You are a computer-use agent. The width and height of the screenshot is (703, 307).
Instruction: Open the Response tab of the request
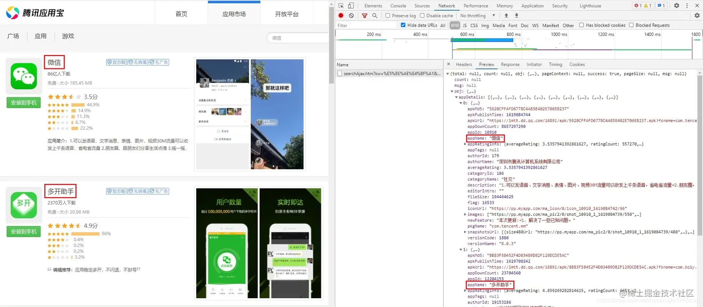510,64
